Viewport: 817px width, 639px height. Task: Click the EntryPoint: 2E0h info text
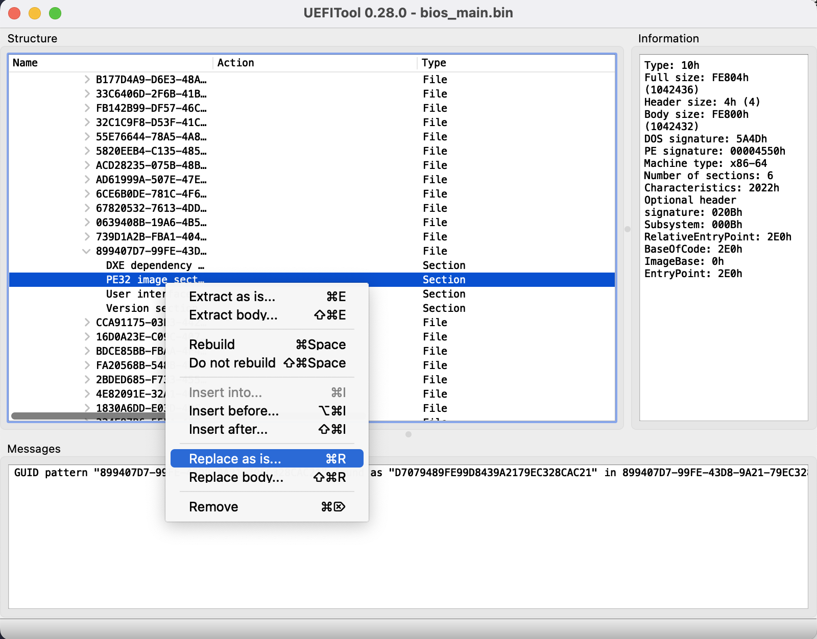[x=693, y=274]
